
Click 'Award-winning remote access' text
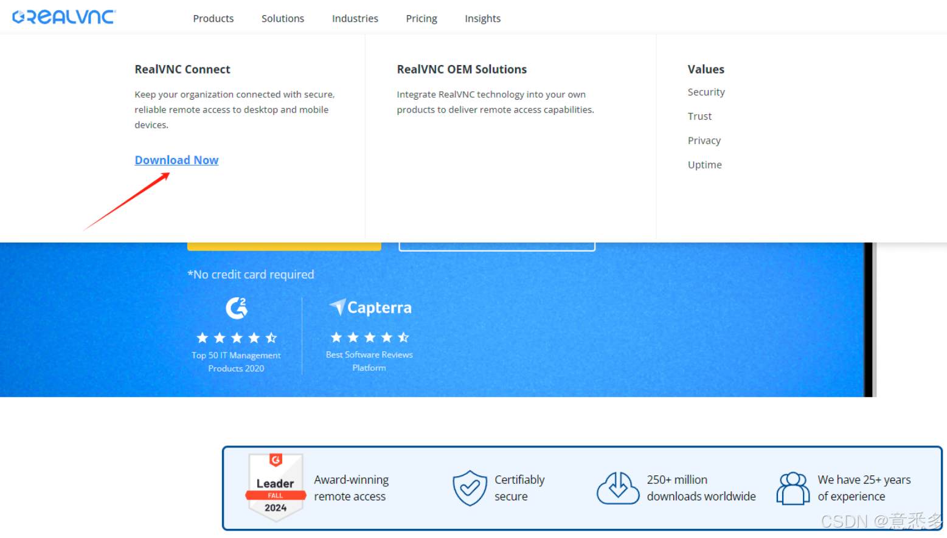pyautogui.click(x=351, y=488)
